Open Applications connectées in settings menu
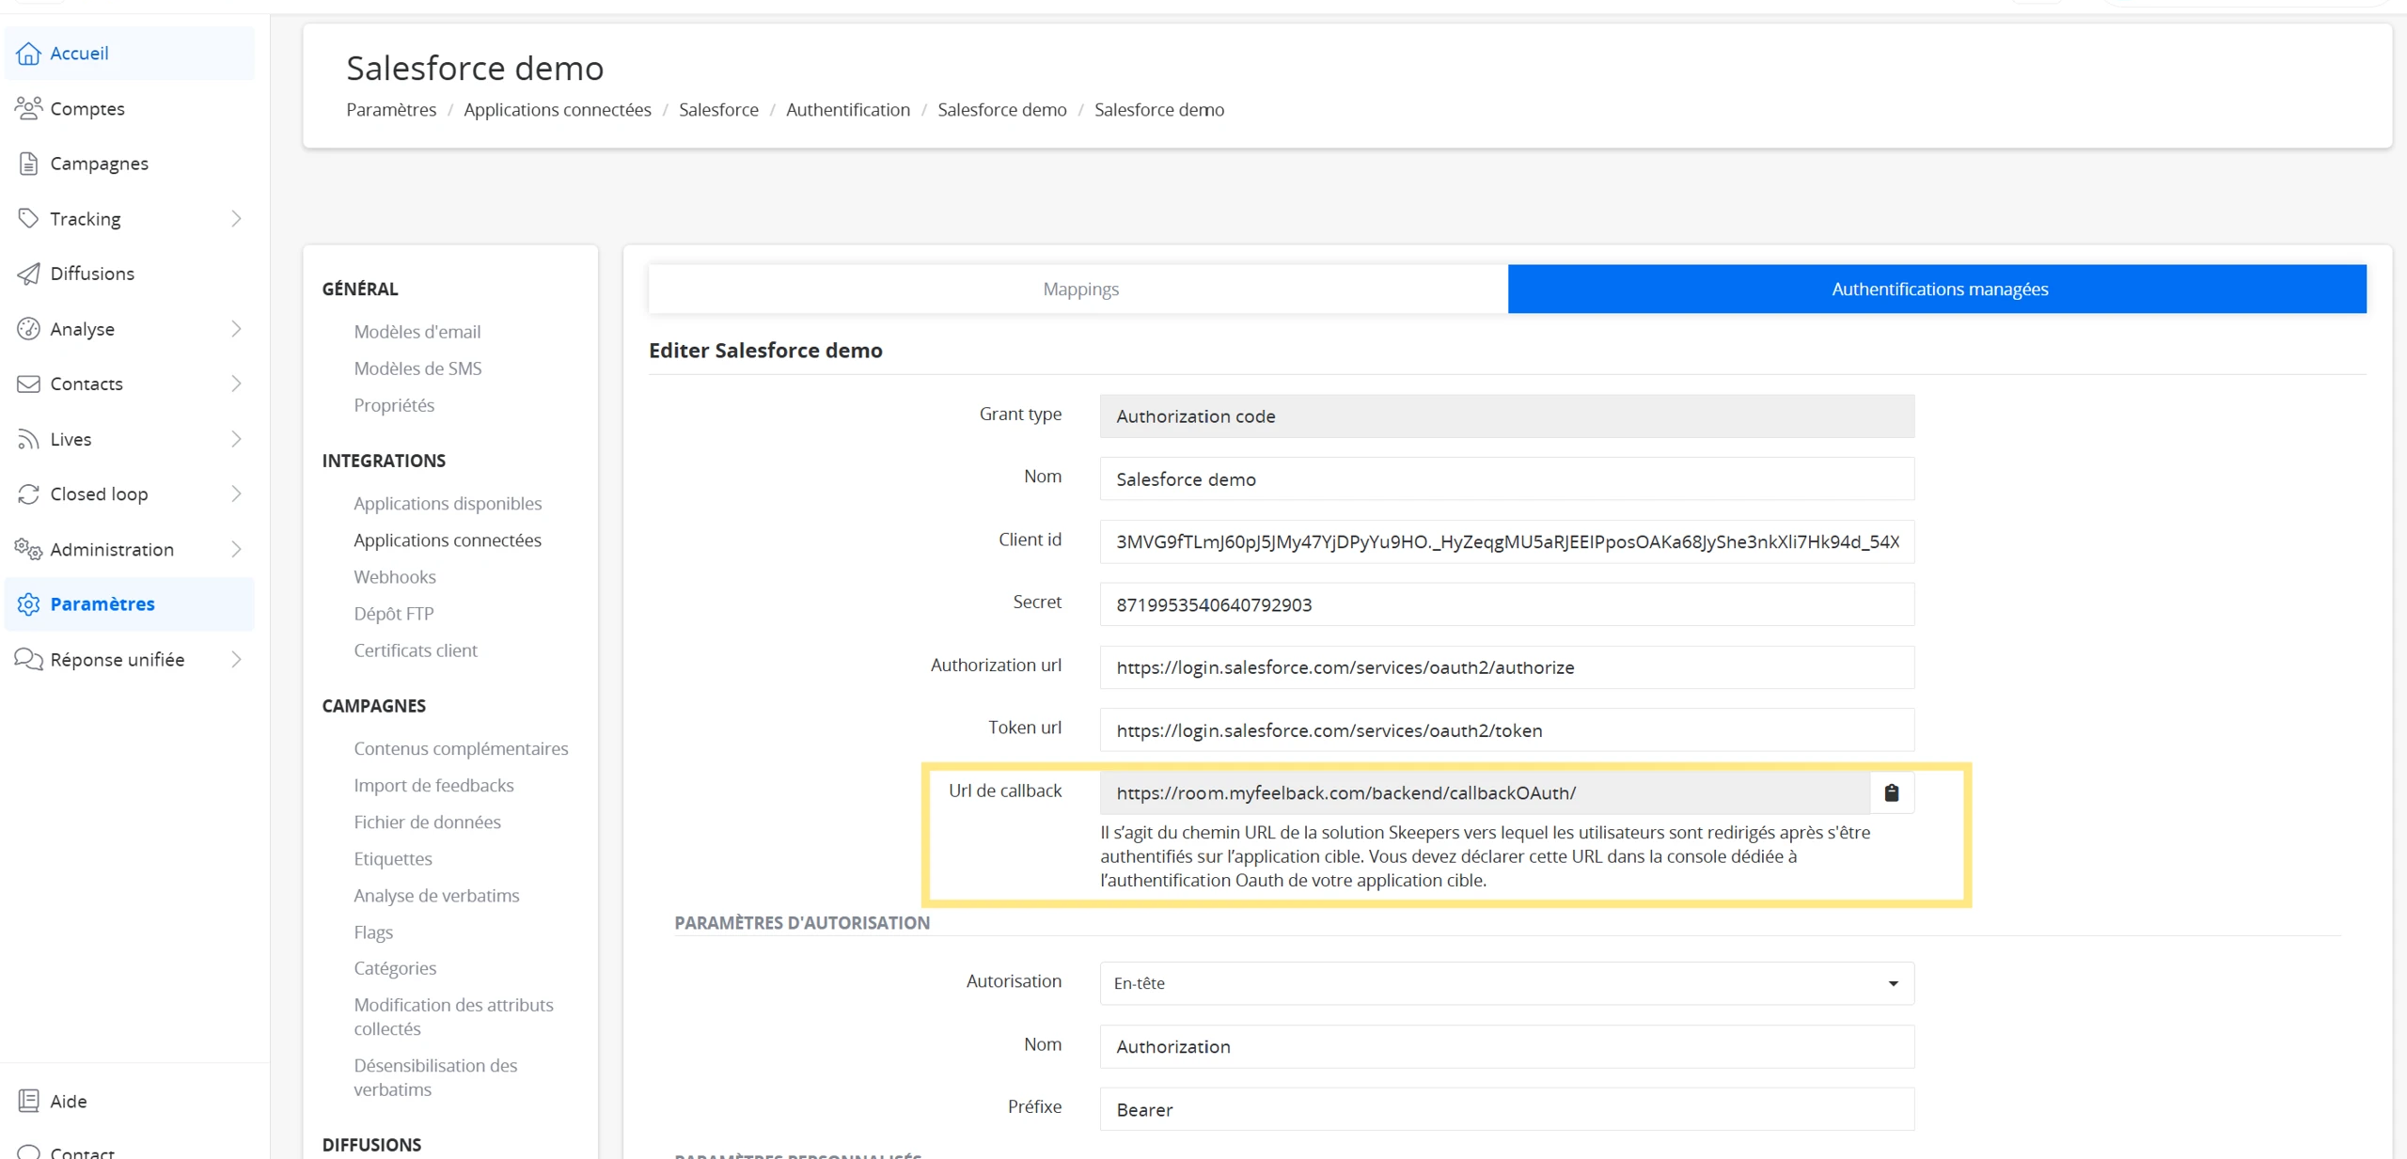 point(448,540)
